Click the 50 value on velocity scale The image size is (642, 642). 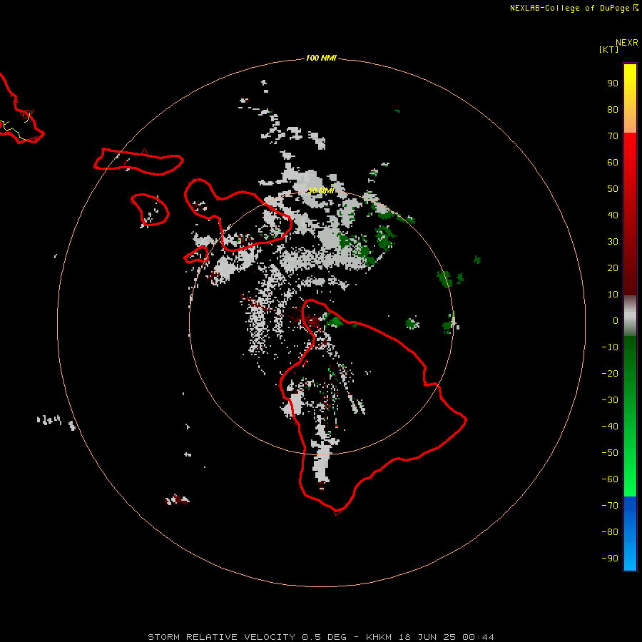tap(613, 189)
